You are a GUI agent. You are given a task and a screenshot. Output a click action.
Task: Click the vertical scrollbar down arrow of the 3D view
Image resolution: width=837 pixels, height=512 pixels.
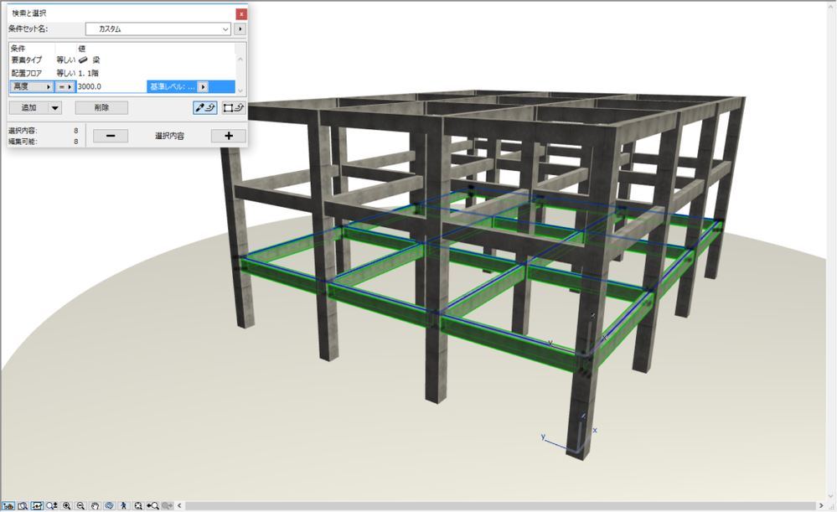coord(831,496)
